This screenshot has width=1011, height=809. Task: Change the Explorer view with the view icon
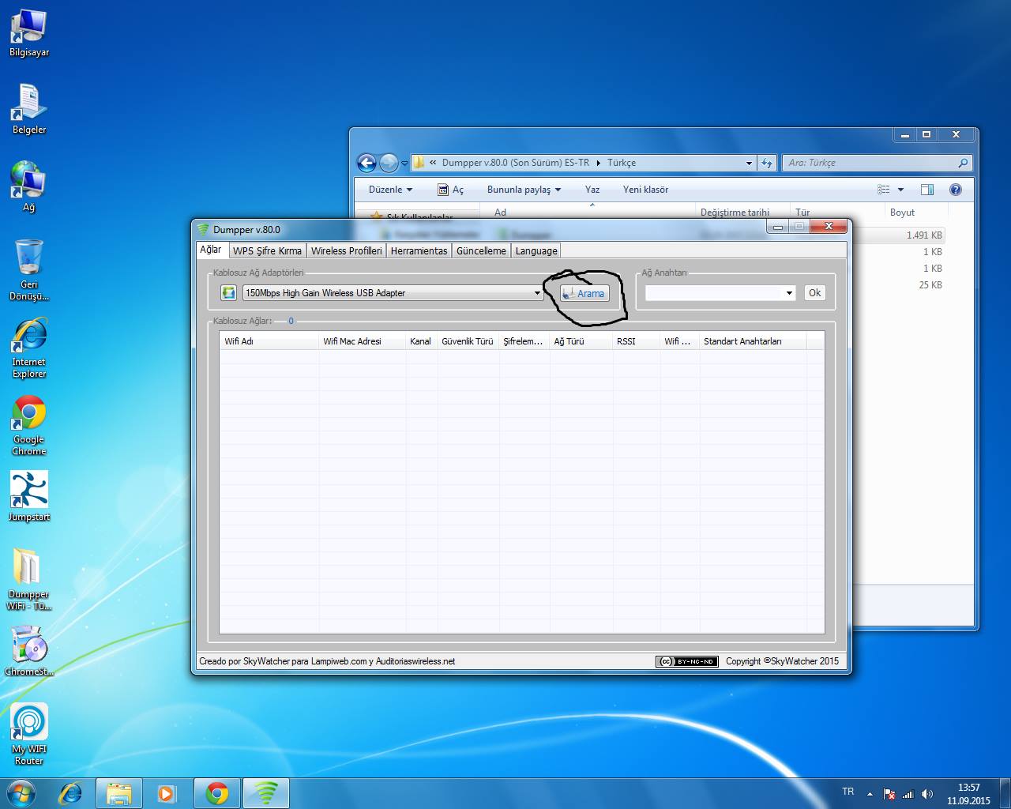click(x=884, y=190)
